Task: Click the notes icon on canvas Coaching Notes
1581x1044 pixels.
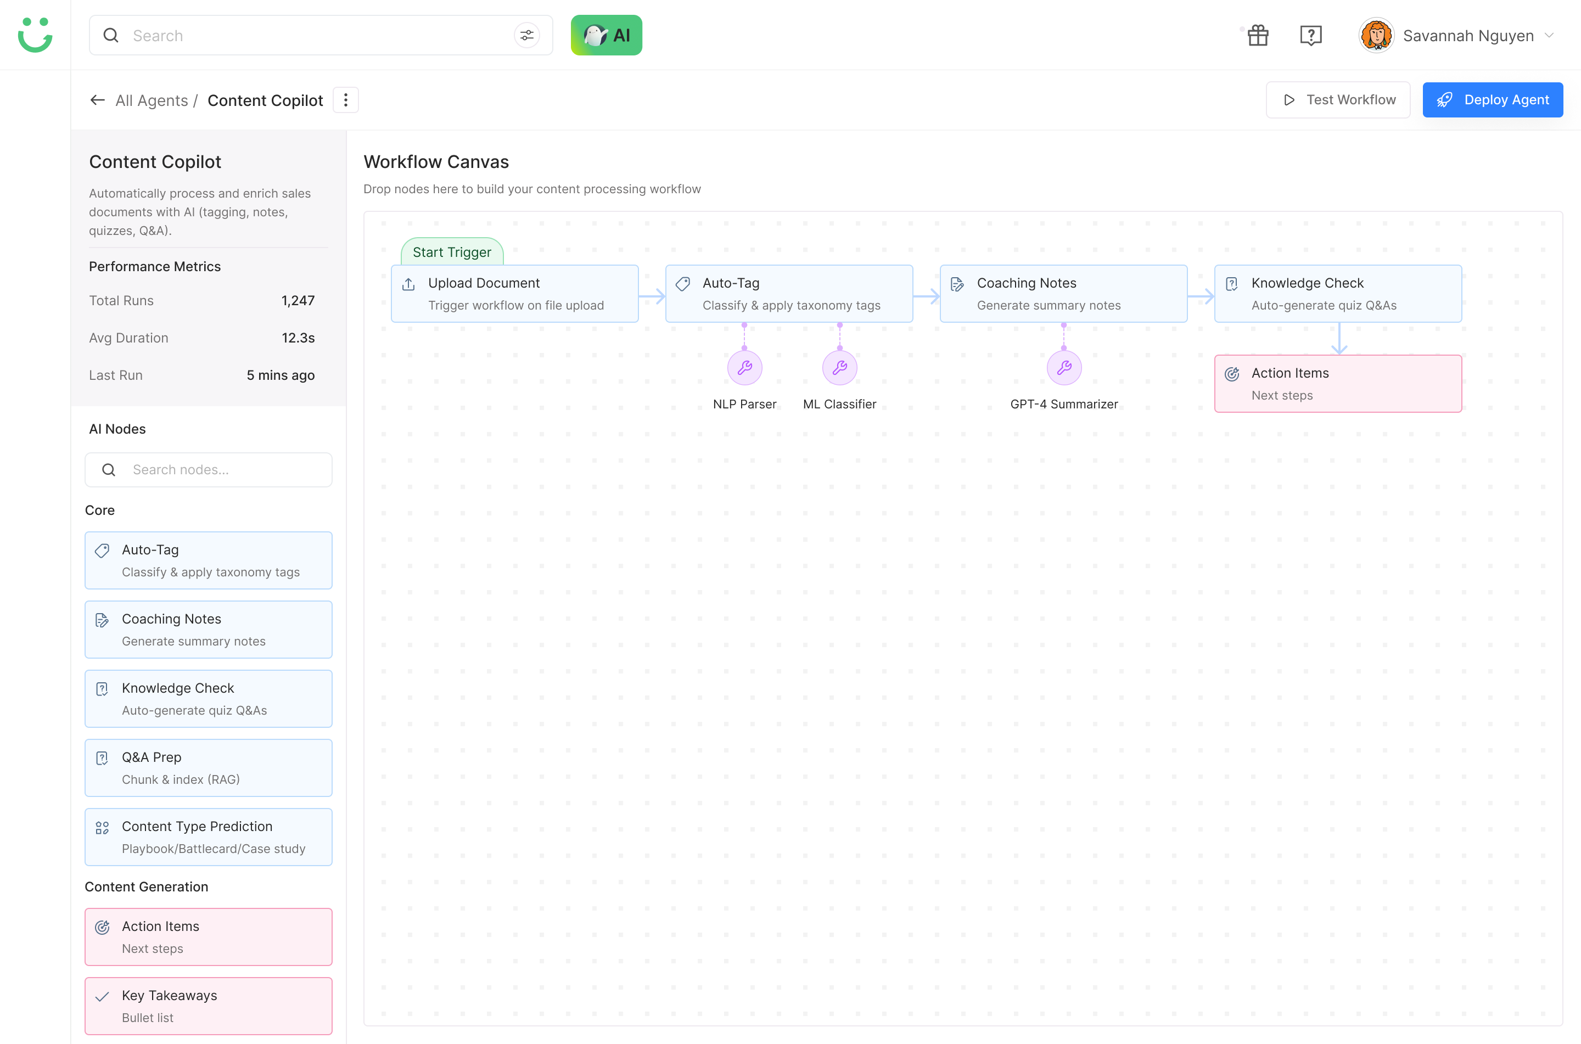Action: 957,284
